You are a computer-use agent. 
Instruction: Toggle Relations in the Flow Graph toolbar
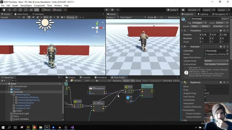[117, 81]
